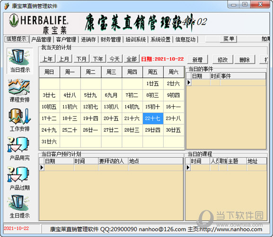273x237 pixels.
Task: Select calendar day 28廿三
Action: point(132,130)
